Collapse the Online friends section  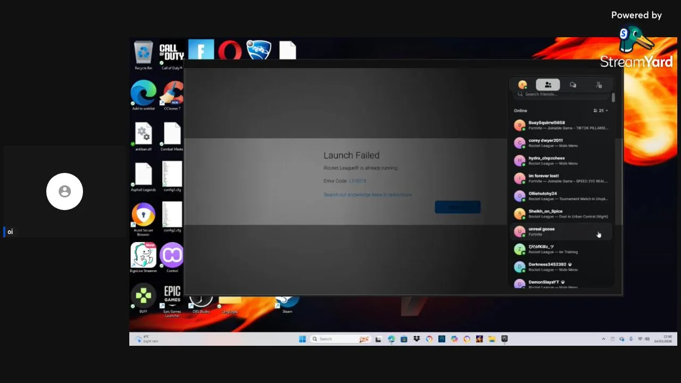(601, 111)
